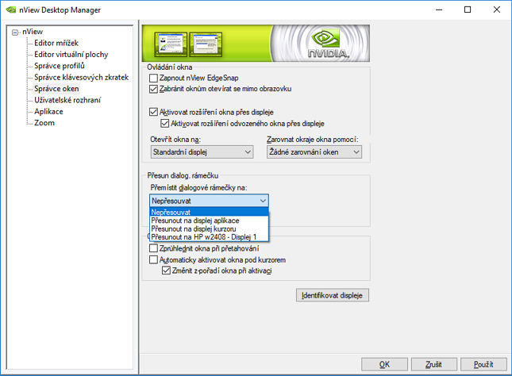Open the Zoom tree item
Image resolution: width=512 pixels, height=376 pixels.
[x=44, y=123]
